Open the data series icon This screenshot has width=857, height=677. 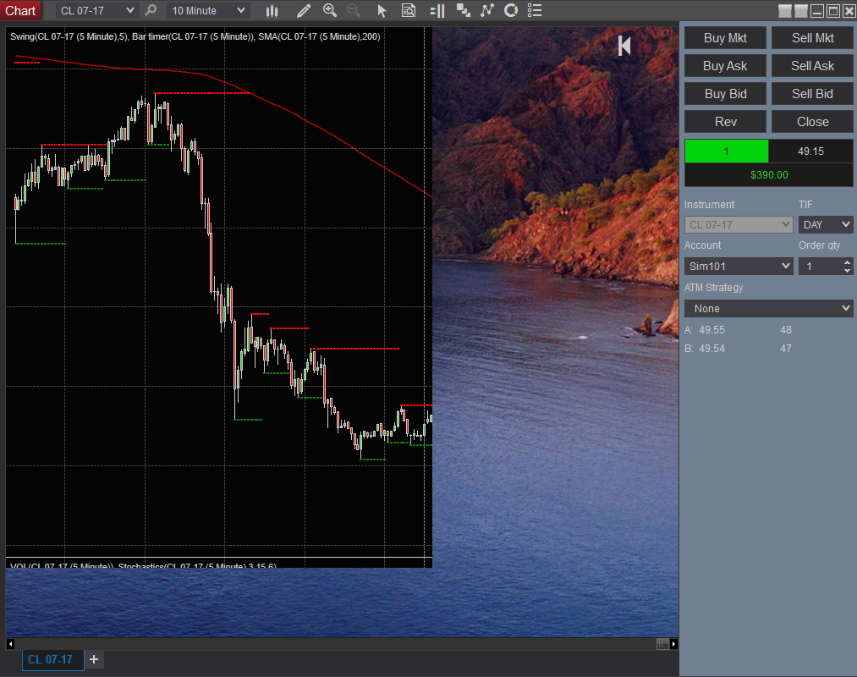point(464,10)
